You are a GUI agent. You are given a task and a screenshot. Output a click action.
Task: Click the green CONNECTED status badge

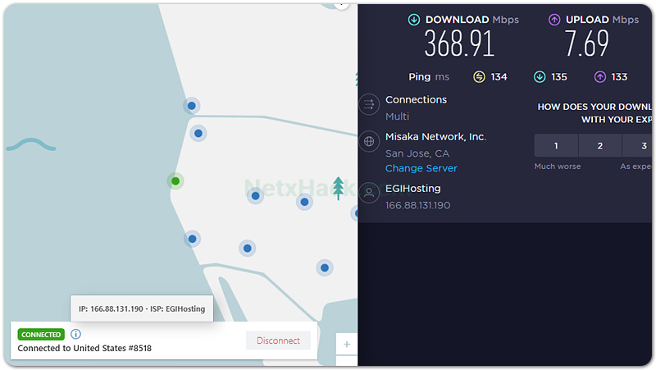(x=41, y=335)
